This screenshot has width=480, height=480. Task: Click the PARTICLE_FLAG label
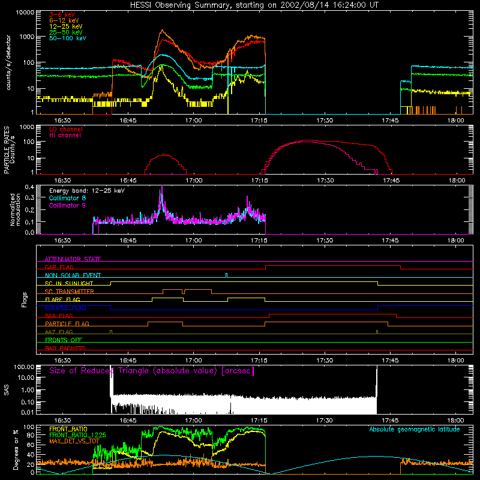tap(67, 324)
